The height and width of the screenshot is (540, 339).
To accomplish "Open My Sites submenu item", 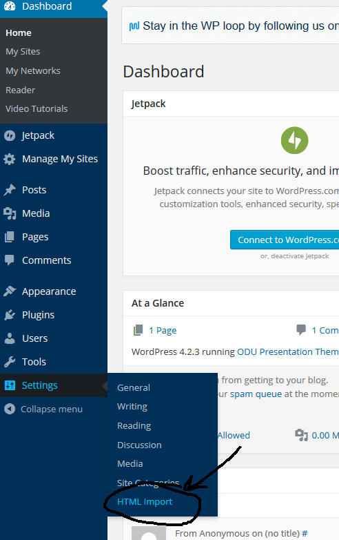I will [x=23, y=52].
